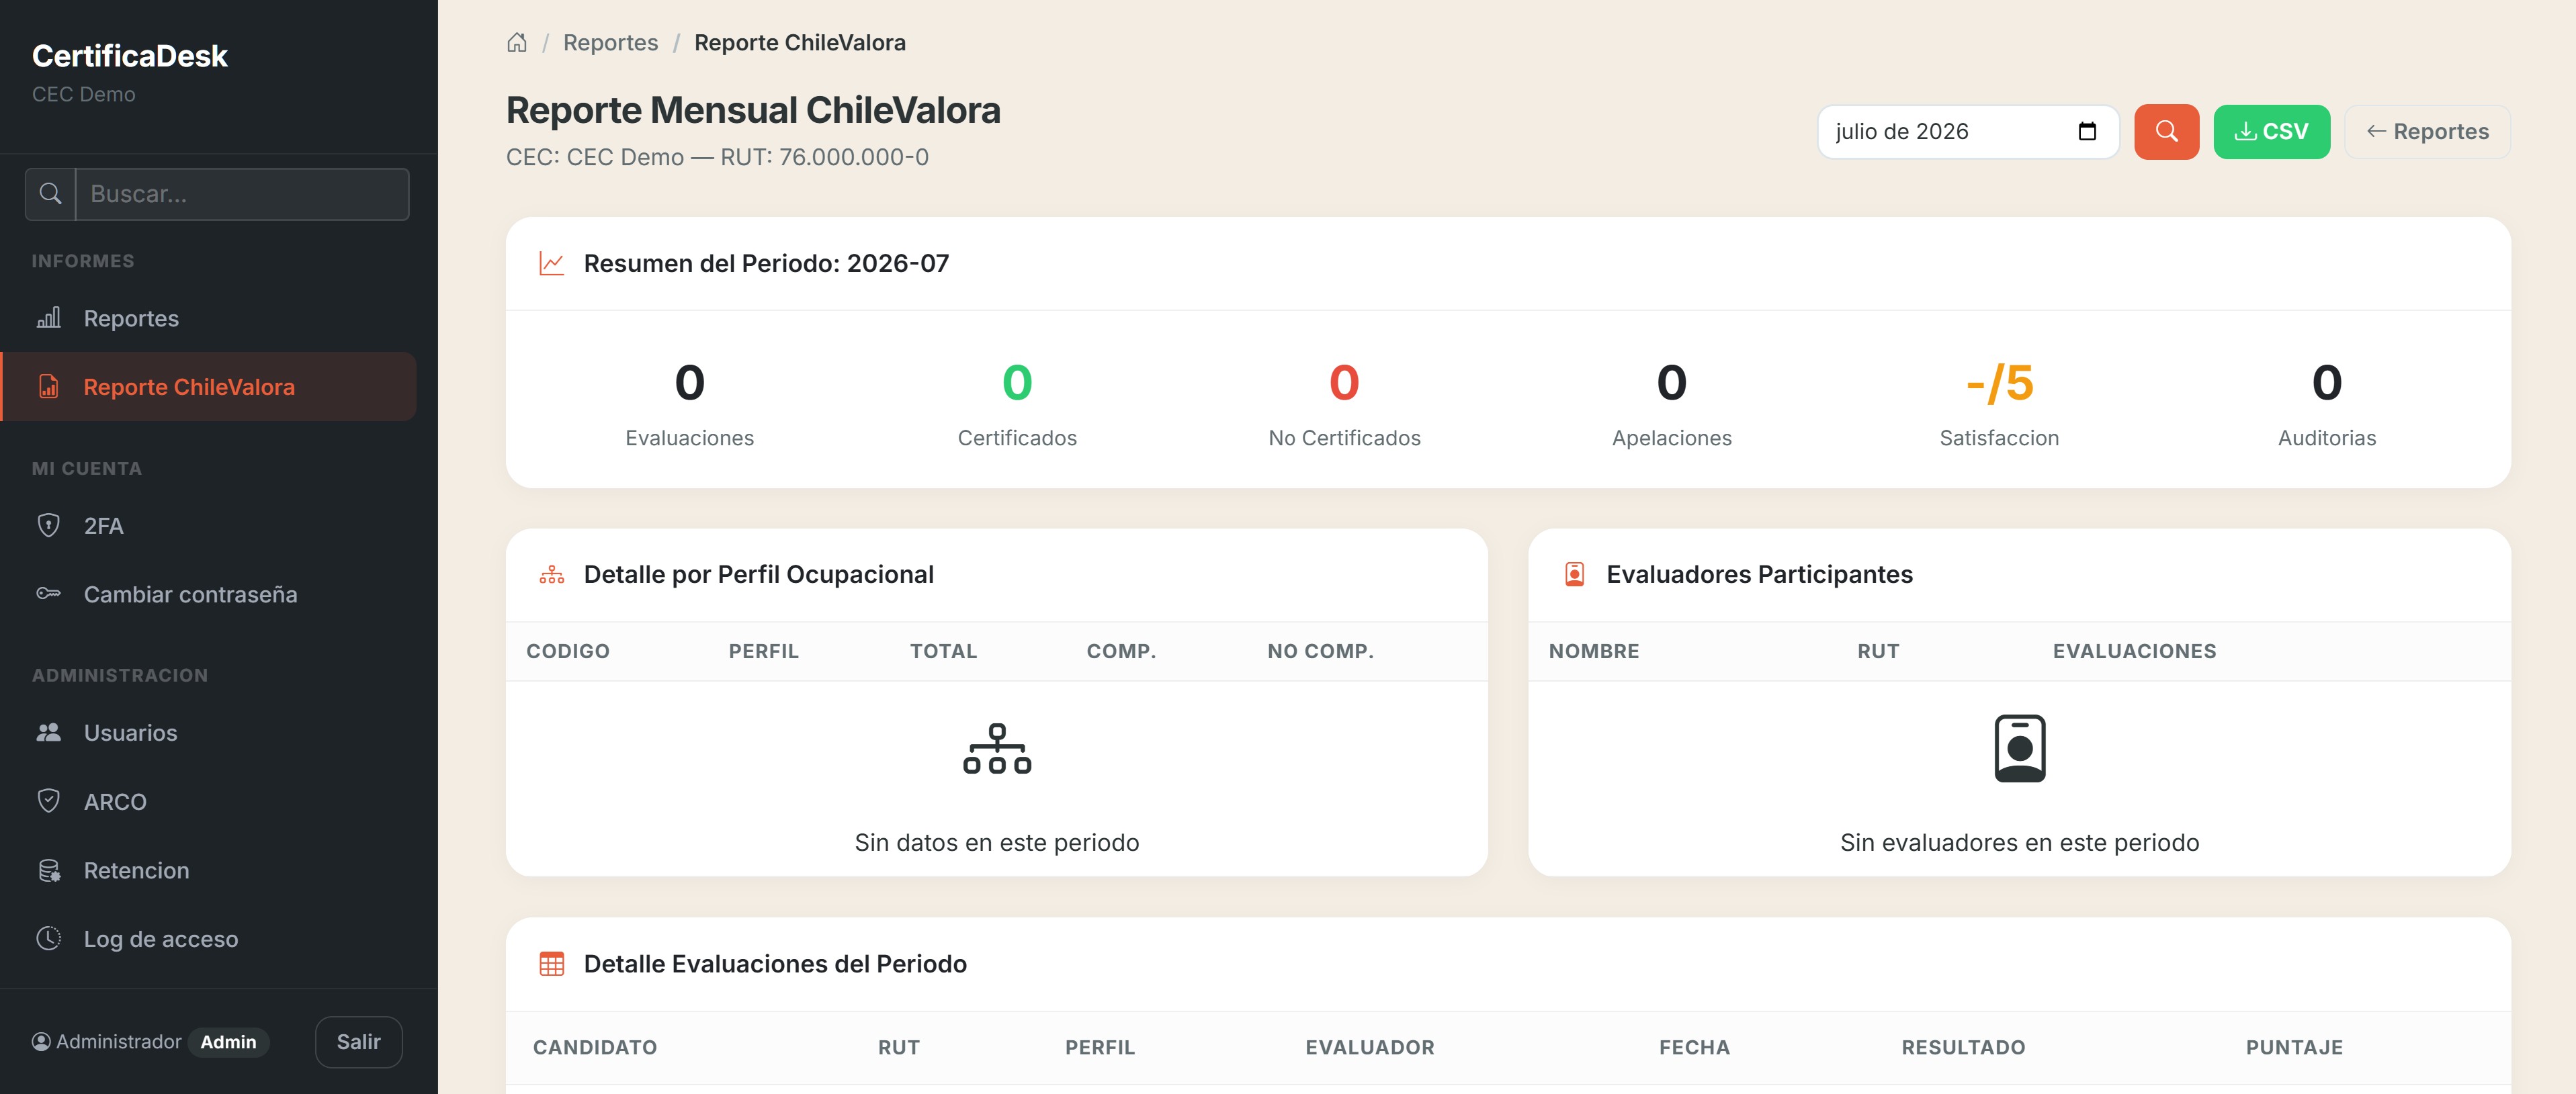Click the key icon beside Cambiar contraseña

point(48,594)
